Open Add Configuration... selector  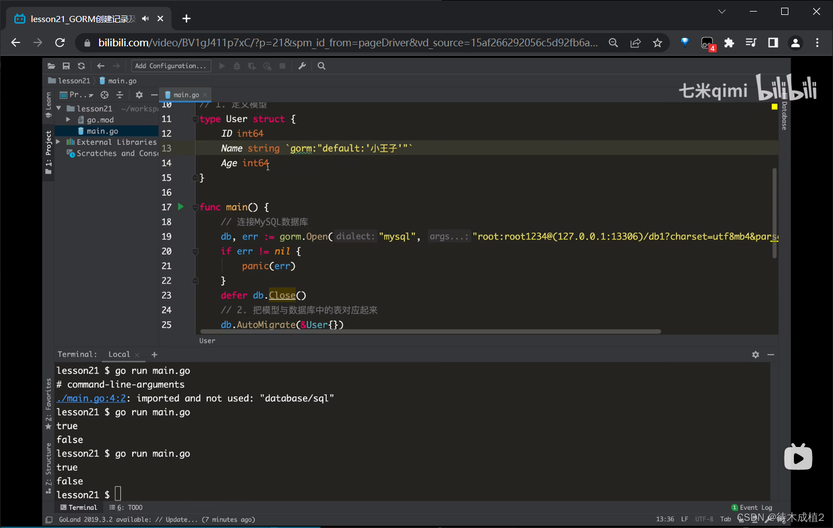[x=171, y=66]
